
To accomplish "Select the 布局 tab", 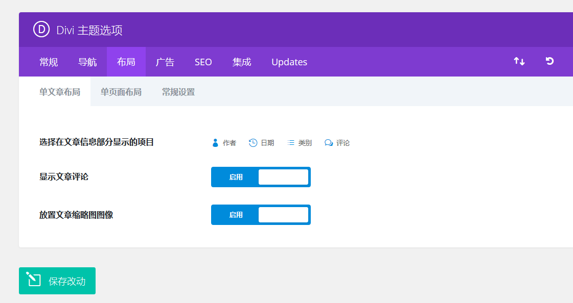I will [x=126, y=62].
